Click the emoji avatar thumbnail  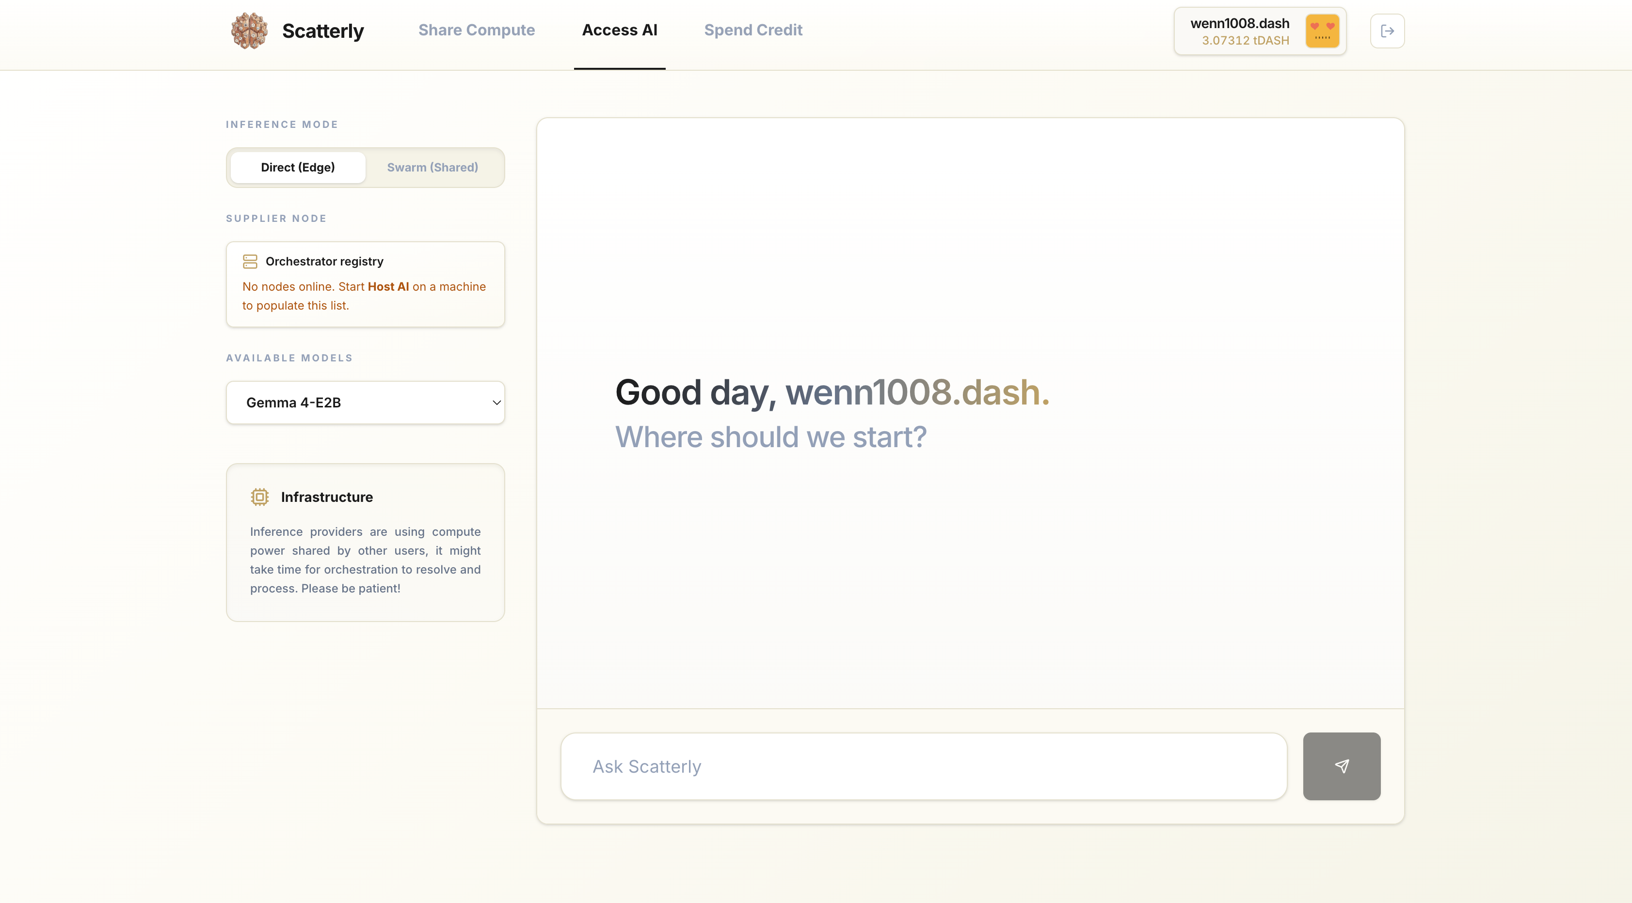pos(1322,31)
